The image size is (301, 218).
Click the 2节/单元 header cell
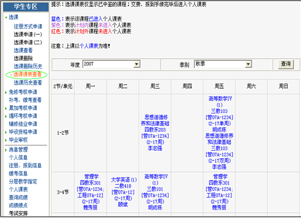63,86
